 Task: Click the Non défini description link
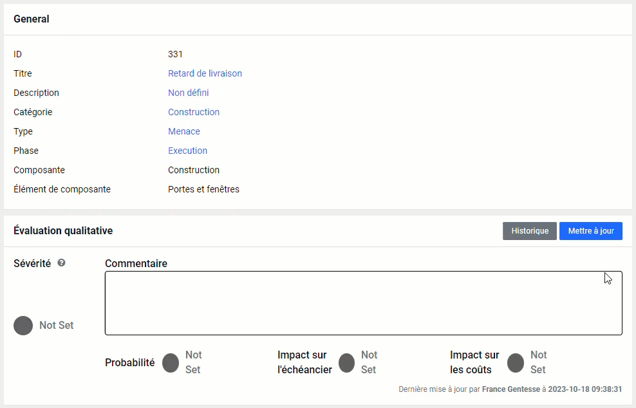coord(188,93)
